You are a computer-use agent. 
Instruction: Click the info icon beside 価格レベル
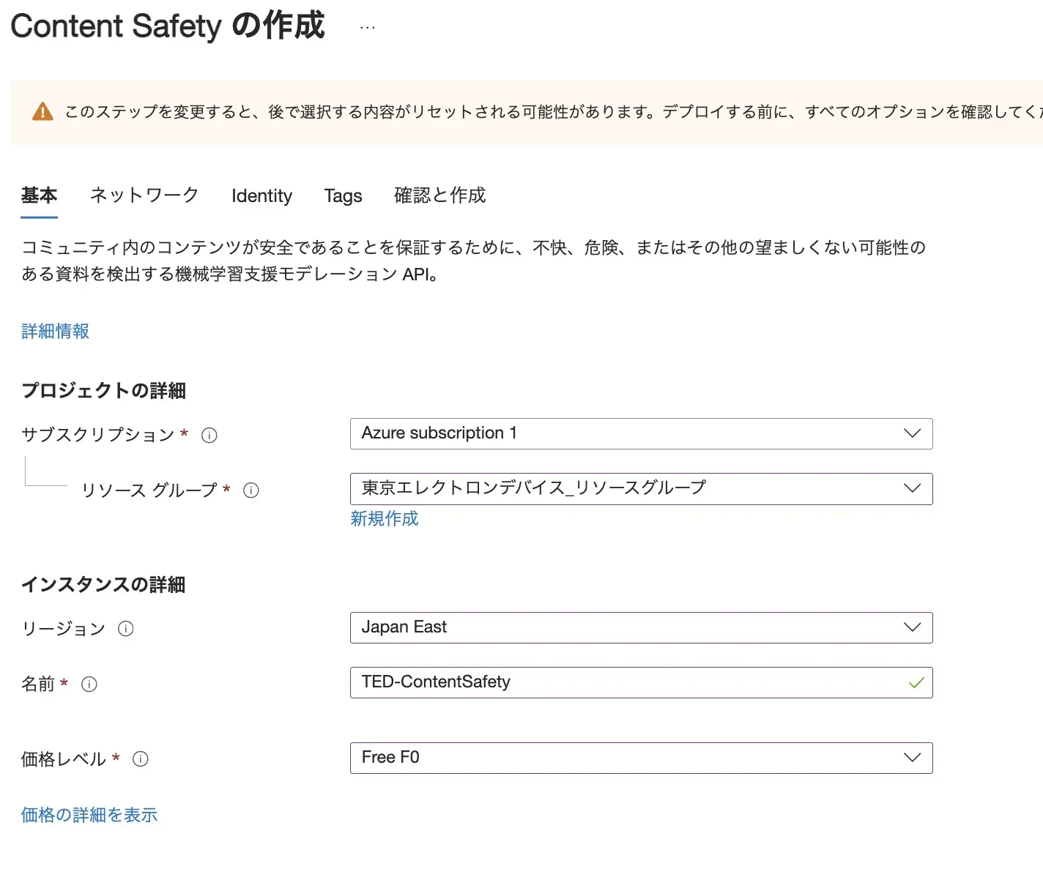pos(141,759)
